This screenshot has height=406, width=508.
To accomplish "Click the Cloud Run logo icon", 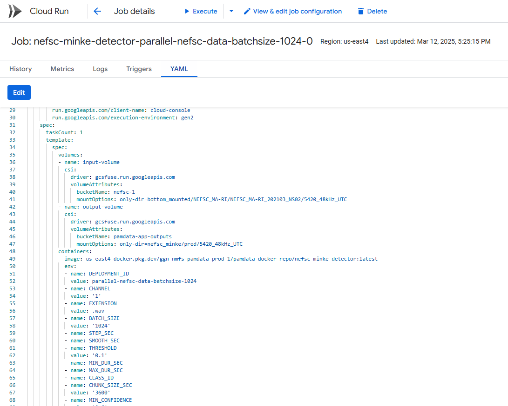I will pyautogui.click(x=15, y=11).
